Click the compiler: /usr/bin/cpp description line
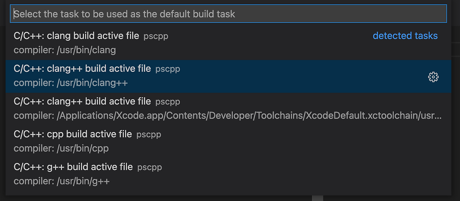 tap(61, 148)
